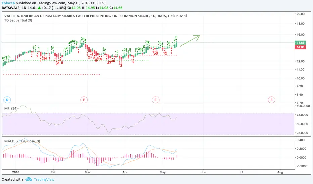Click the earnings E marker near late July

click(271, 100)
